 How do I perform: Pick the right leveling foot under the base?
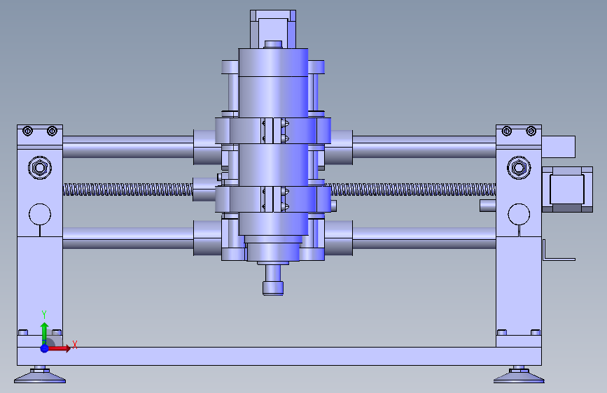click(x=519, y=376)
